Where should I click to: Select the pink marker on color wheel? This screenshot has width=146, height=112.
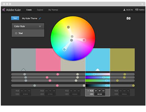[x=84, y=40]
